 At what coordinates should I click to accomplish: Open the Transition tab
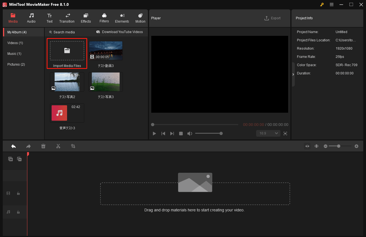point(67,18)
